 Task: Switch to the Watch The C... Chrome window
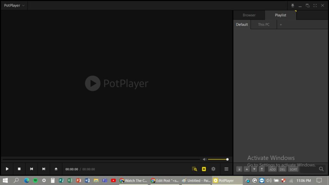click(x=133, y=181)
